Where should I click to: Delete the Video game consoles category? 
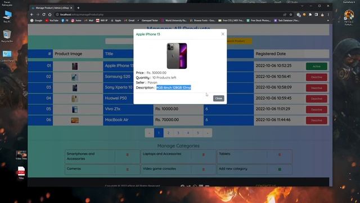[204, 169]
